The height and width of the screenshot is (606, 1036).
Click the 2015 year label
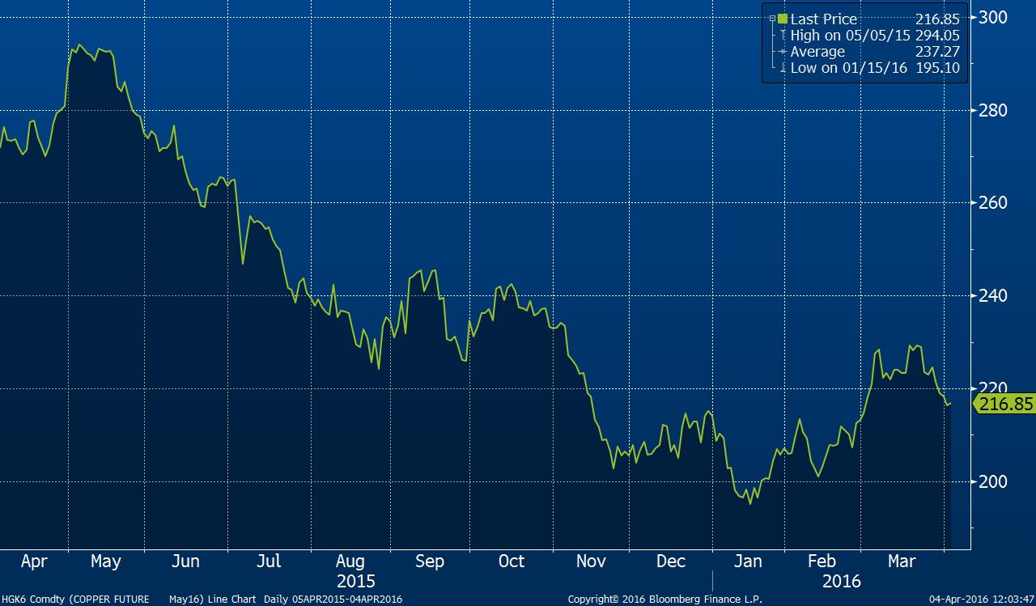(x=355, y=581)
